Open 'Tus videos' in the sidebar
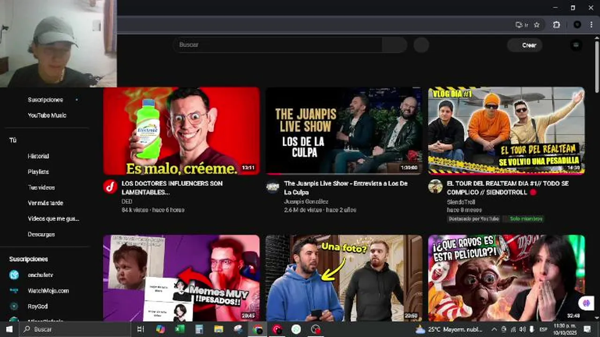 [41, 187]
